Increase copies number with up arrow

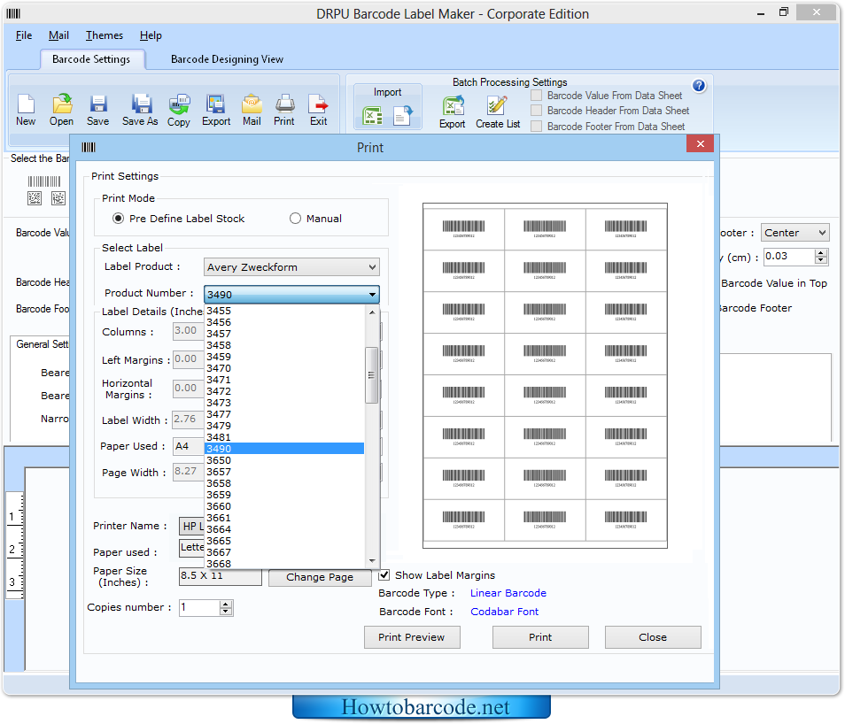[x=227, y=604]
